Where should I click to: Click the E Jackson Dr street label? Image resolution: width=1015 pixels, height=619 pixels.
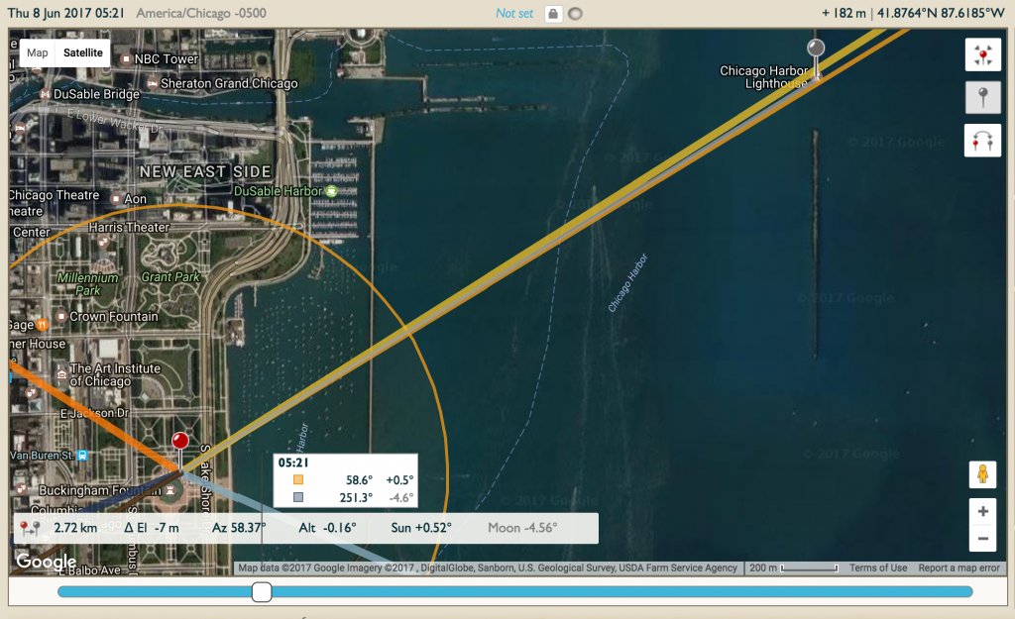pos(94,413)
